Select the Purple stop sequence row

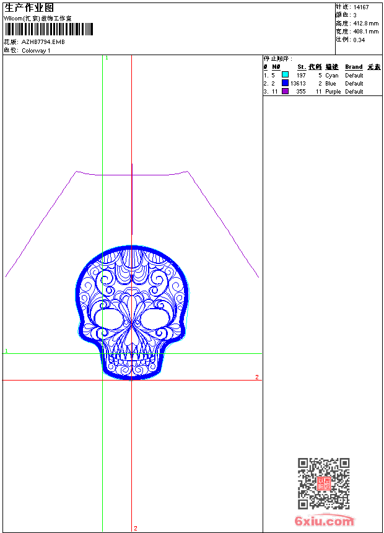322,91
